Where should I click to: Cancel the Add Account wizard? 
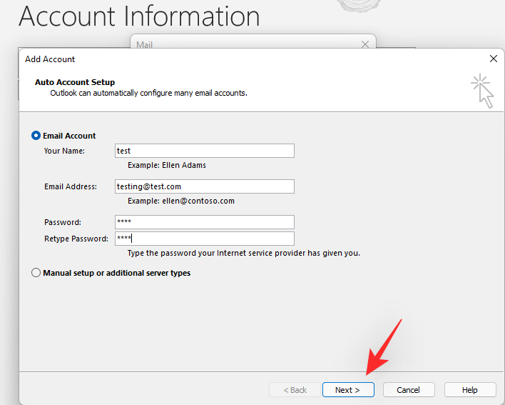(409, 390)
